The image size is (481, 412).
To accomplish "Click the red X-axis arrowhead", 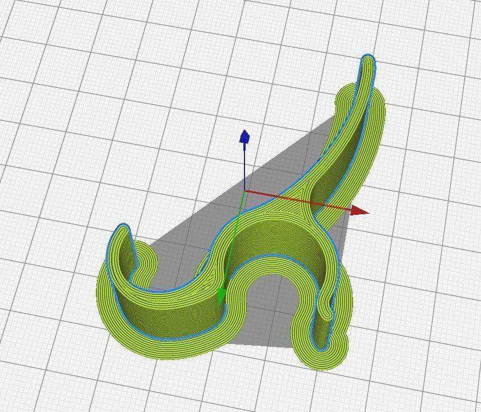I will click(359, 210).
